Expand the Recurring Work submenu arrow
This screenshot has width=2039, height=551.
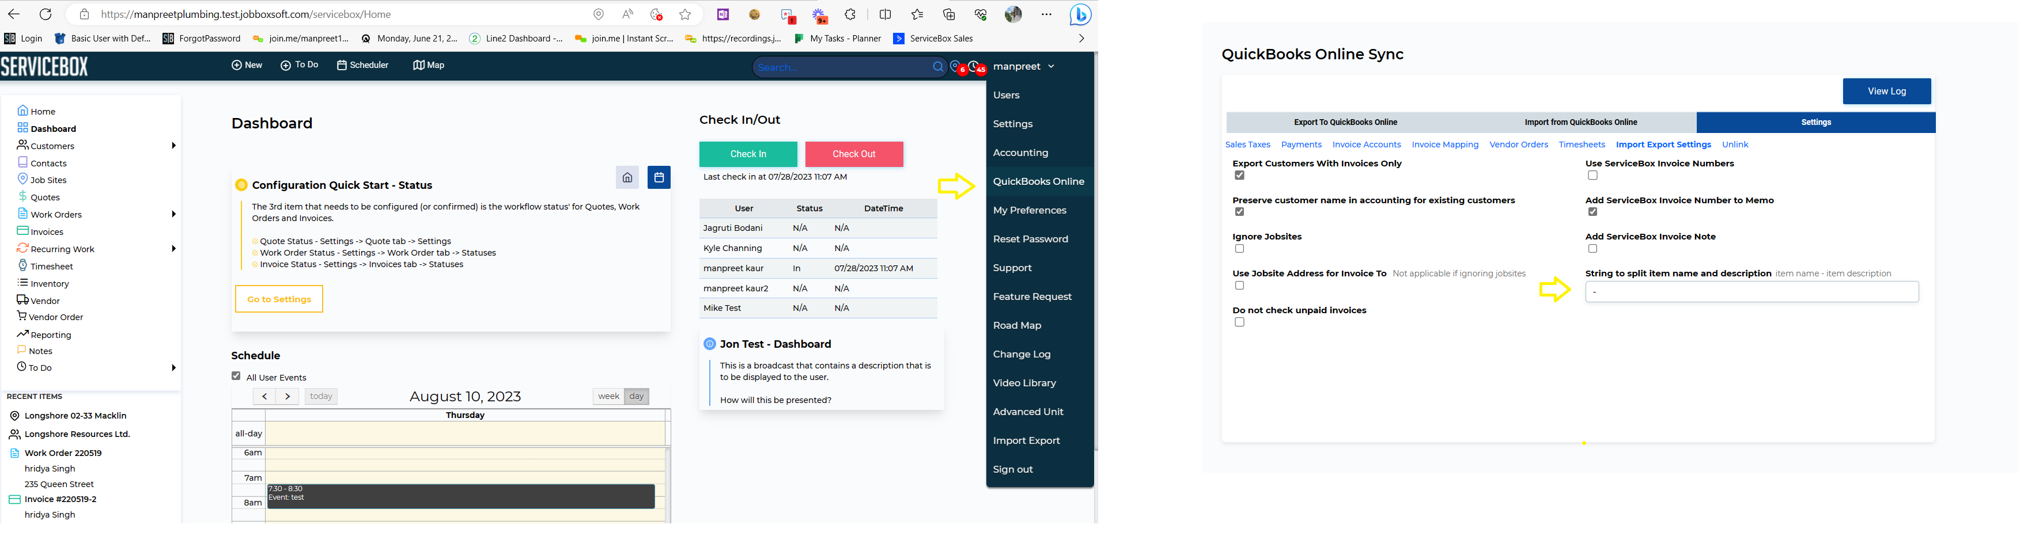click(173, 249)
